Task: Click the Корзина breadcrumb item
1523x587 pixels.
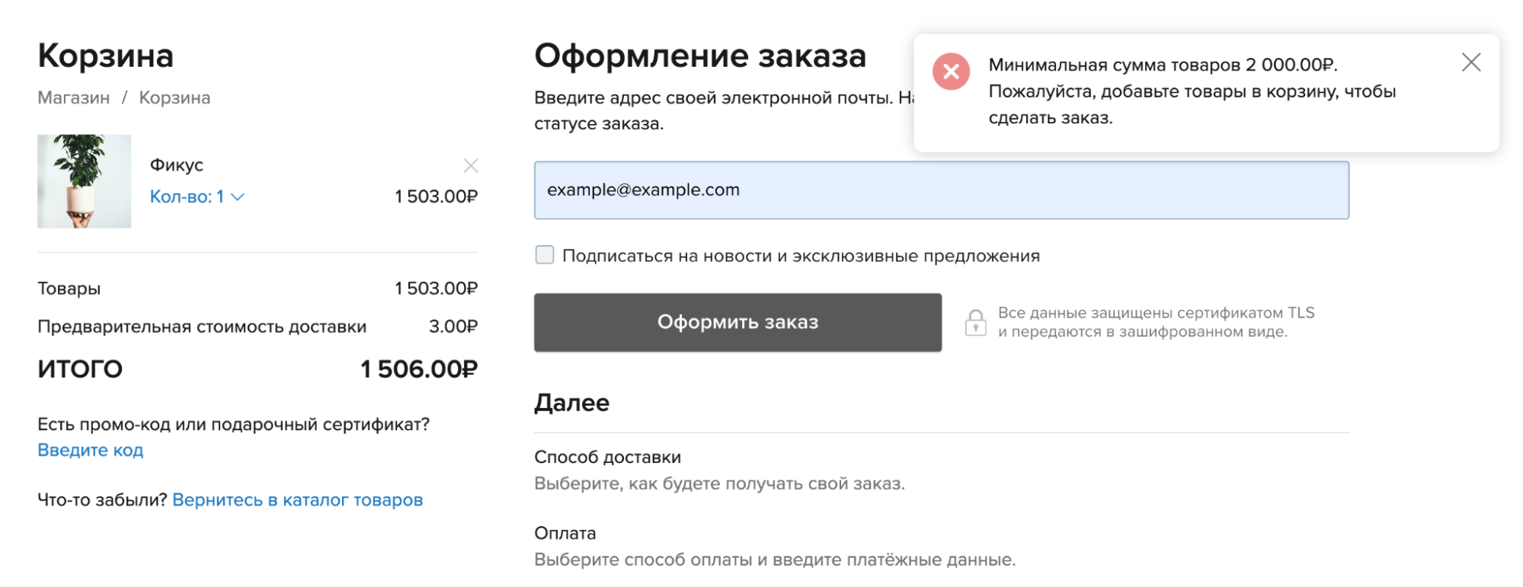Action: (174, 97)
